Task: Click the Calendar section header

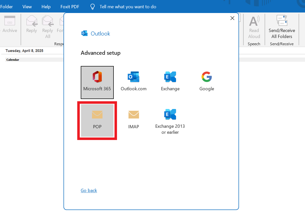Action: [13, 60]
